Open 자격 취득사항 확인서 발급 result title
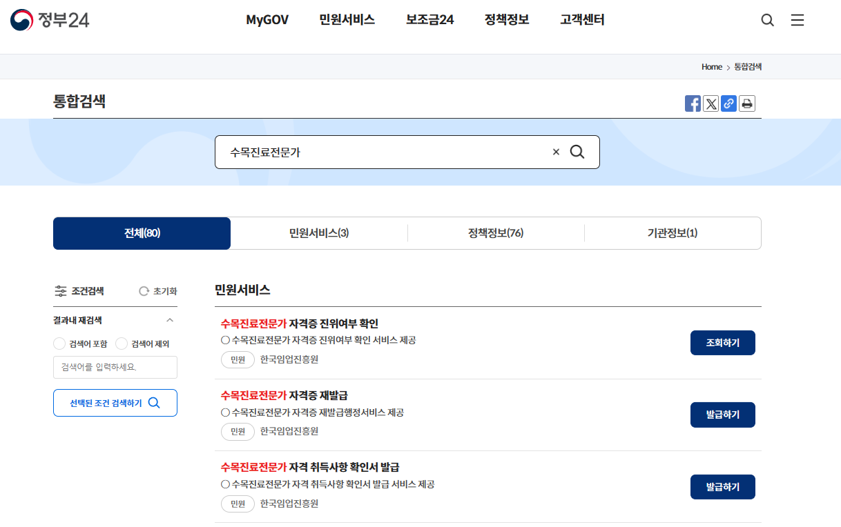 point(310,467)
